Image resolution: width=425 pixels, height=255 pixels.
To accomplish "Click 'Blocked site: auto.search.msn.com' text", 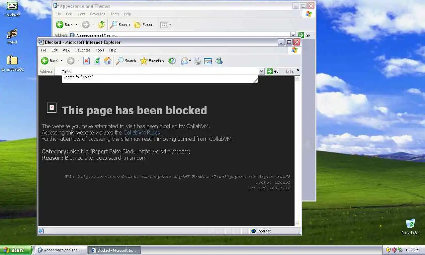I will pyautogui.click(x=106, y=158).
